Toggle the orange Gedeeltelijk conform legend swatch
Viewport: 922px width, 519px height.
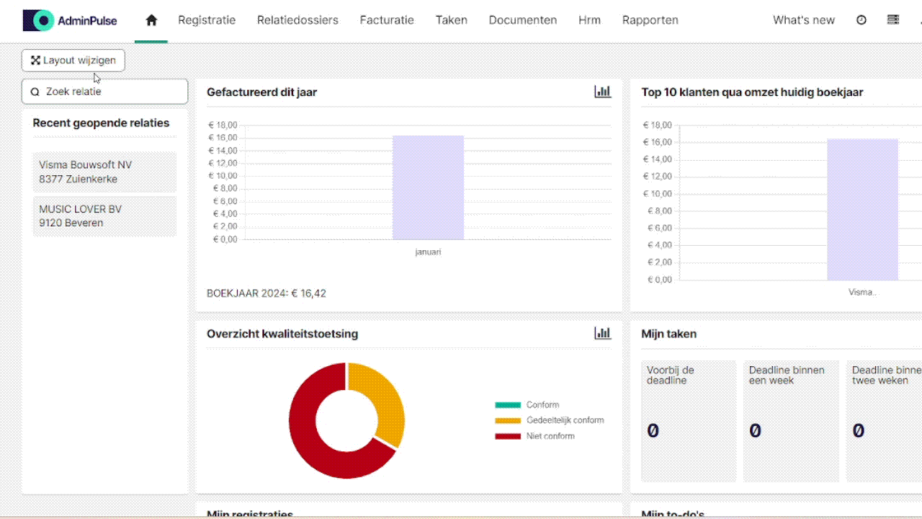point(508,420)
